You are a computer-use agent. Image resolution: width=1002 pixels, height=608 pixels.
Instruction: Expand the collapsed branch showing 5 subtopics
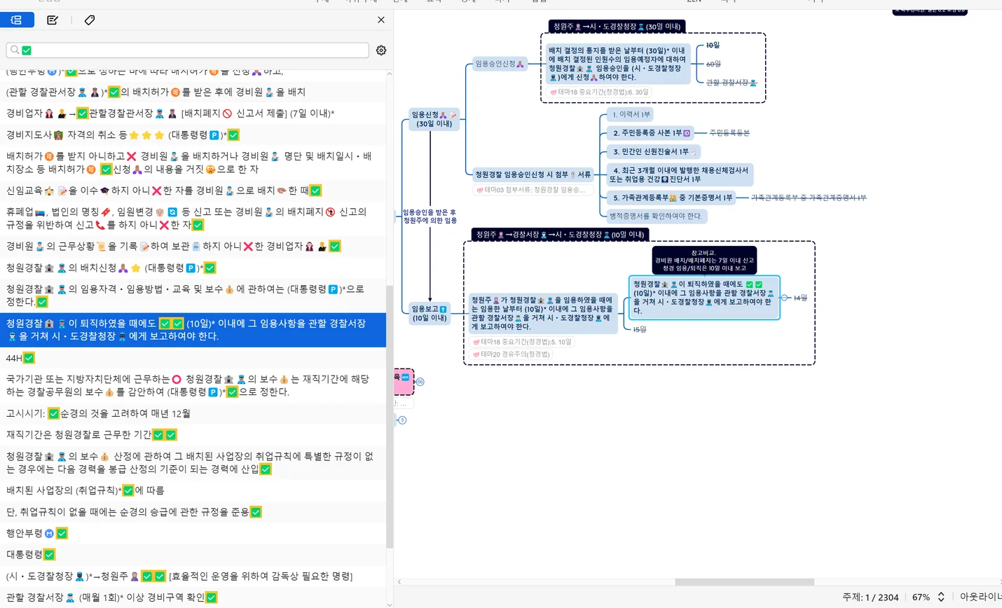[x=402, y=420]
